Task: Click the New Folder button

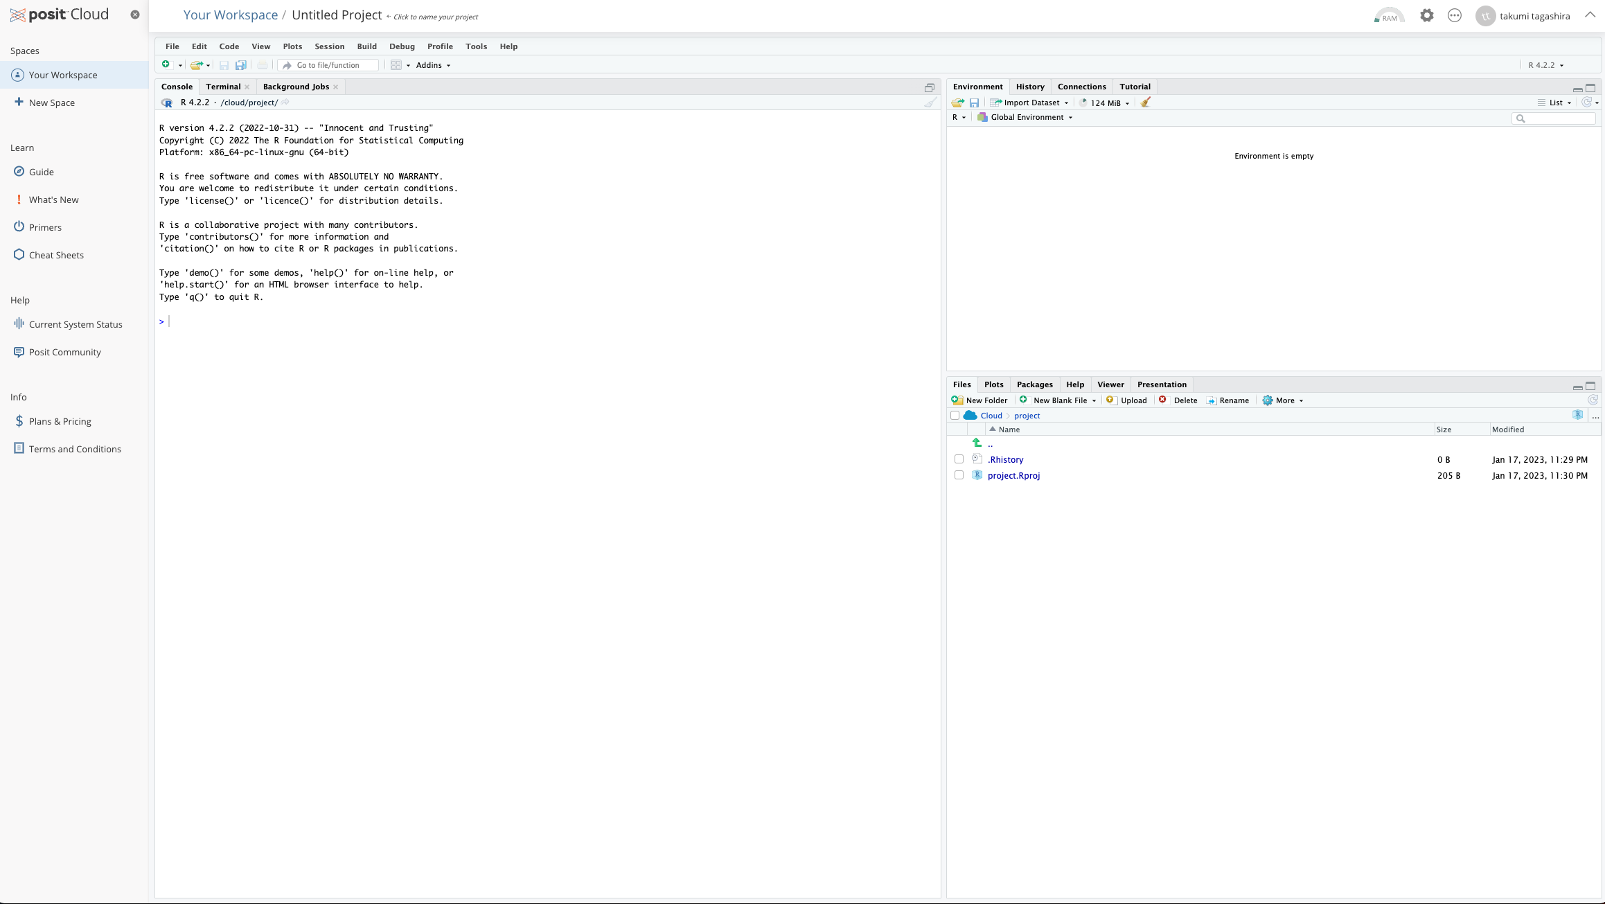Action: [979, 400]
